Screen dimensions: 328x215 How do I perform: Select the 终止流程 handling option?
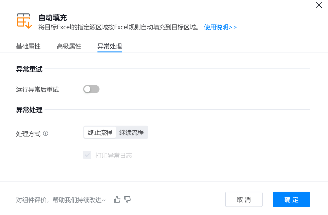tap(100, 132)
